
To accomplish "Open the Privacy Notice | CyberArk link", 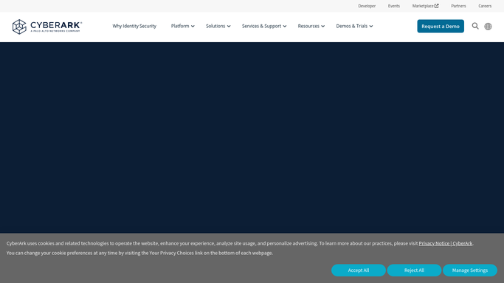I will 446,243.
